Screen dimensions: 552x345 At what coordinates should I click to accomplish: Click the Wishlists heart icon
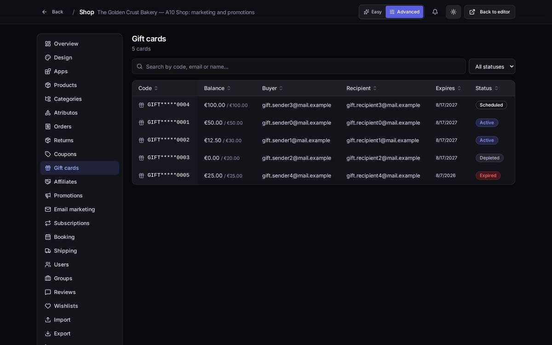(48, 306)
